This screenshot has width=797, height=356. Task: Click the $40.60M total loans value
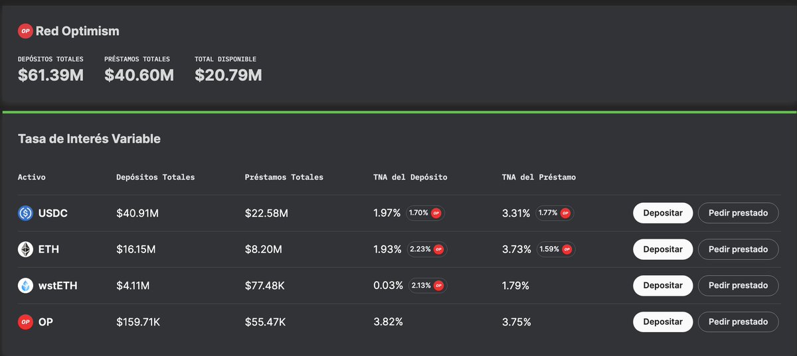139,75
